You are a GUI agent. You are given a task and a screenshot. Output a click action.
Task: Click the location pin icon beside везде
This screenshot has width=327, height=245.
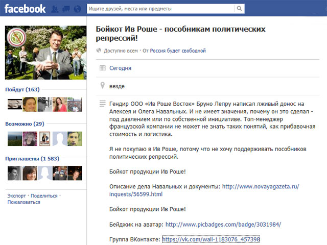pyautogui.click(x=103, y=86)
